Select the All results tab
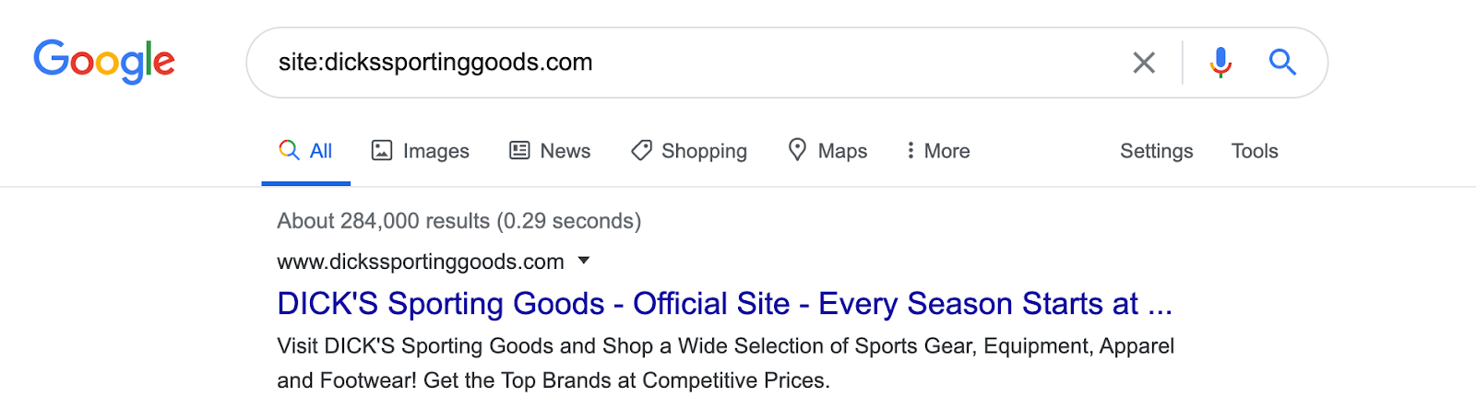 click(x=320, y=151)
